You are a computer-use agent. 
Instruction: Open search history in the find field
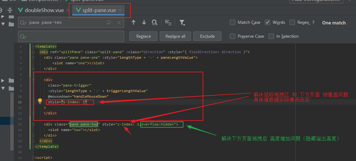tap(23, 23)
